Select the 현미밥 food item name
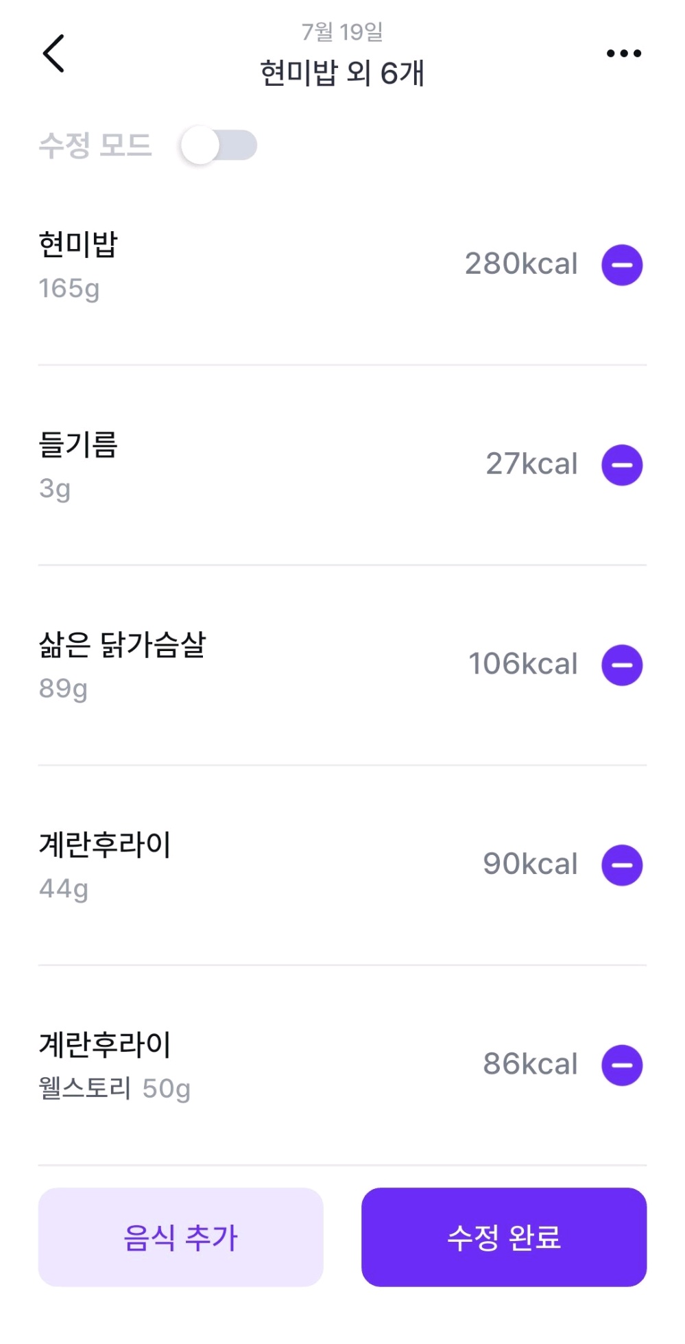Screen dimensions: 685x1344 click(78, 245)
